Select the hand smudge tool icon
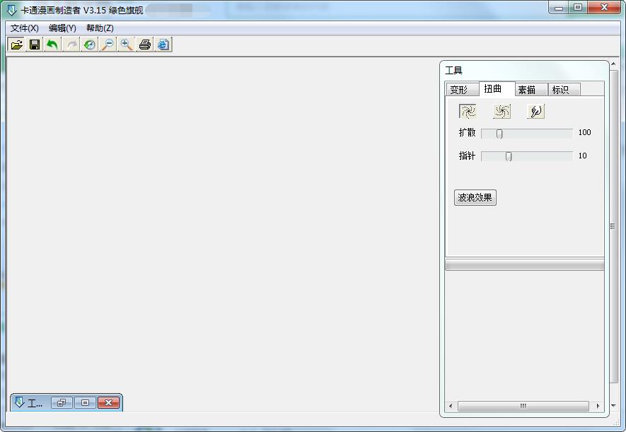The height and width of the screenshot is (432, 626). tap(535, 111)
